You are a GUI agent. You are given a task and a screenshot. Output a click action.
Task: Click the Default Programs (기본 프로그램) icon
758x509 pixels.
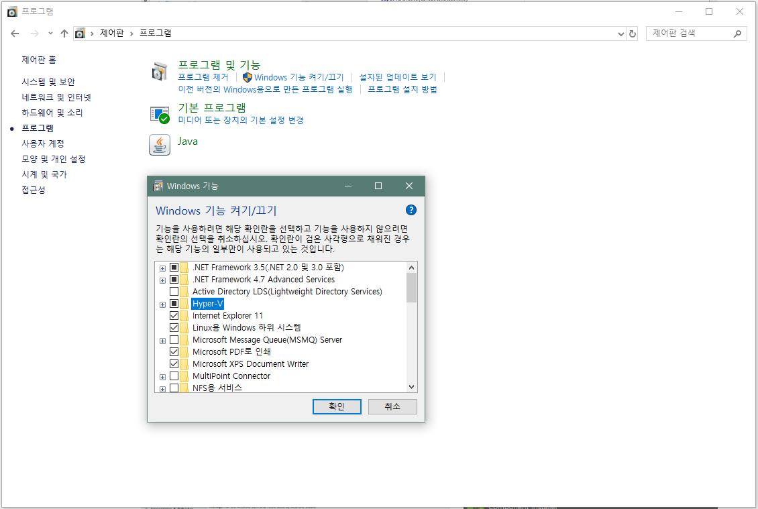pyautogui.click(x=160, y=115)
